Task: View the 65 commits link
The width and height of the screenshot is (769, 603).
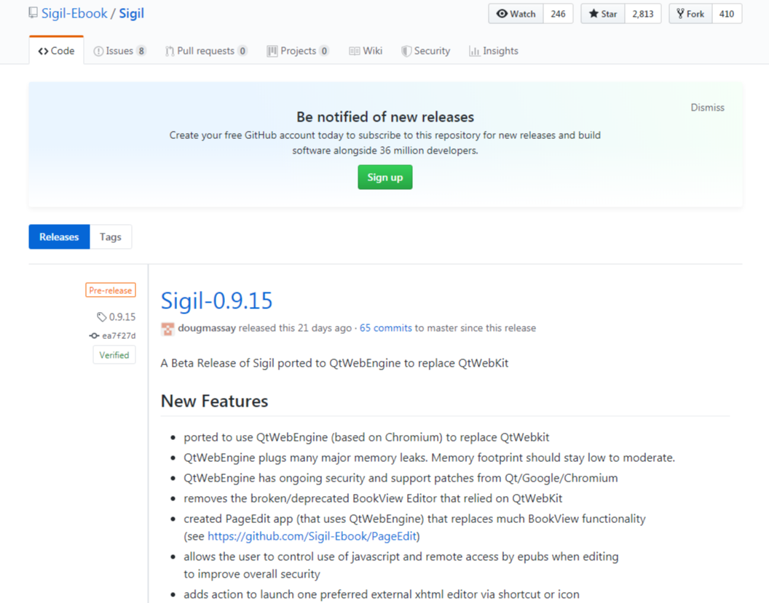Action: pos(385,328)
